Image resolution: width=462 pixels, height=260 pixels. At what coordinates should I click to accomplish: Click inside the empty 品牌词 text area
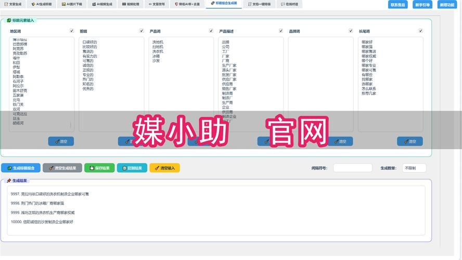320,84
